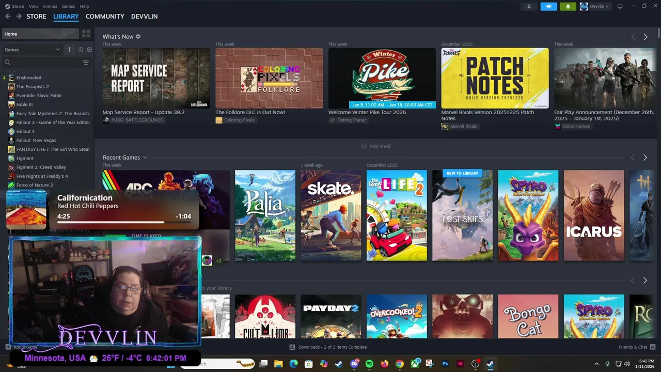Viewport: 661px width, 372px height.
Task: Open the friends activity icon in title bar
Action: click(529, 6)
